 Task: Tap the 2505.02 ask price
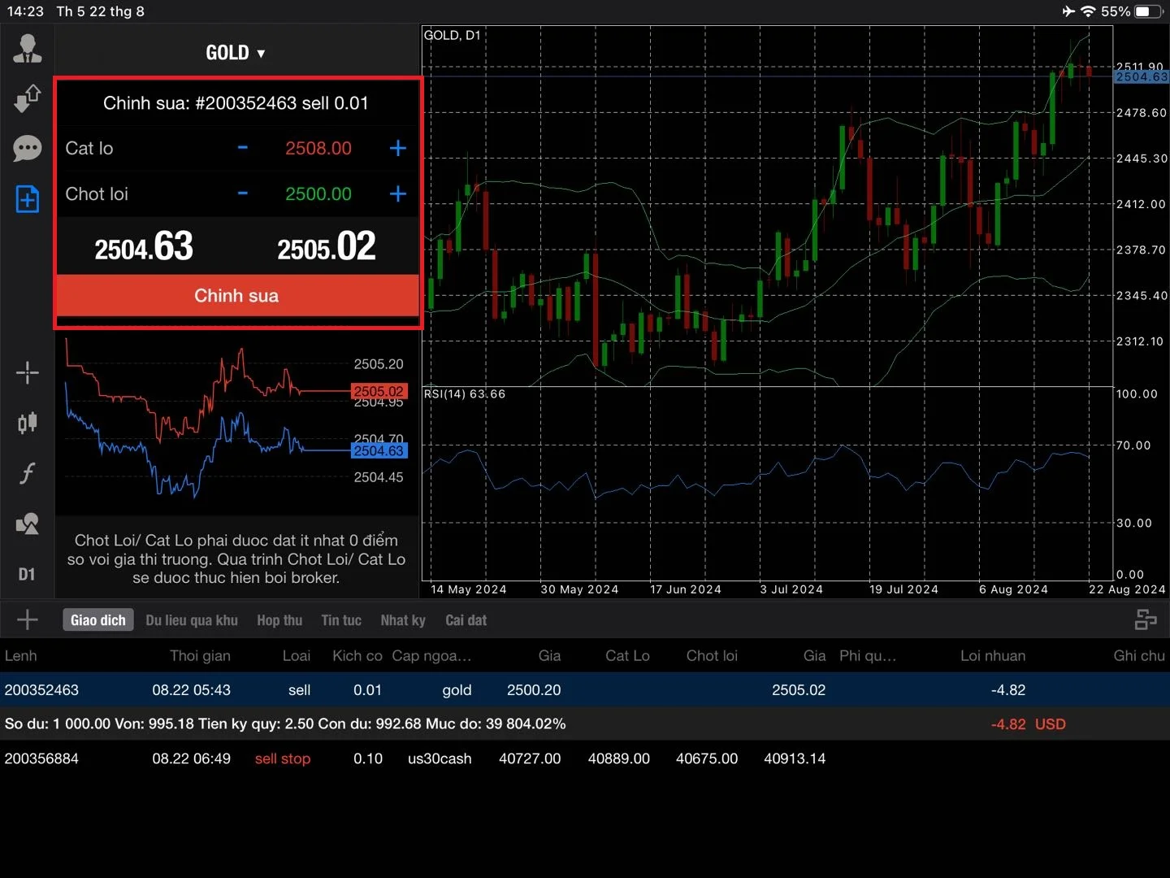(x=327, y=246)
